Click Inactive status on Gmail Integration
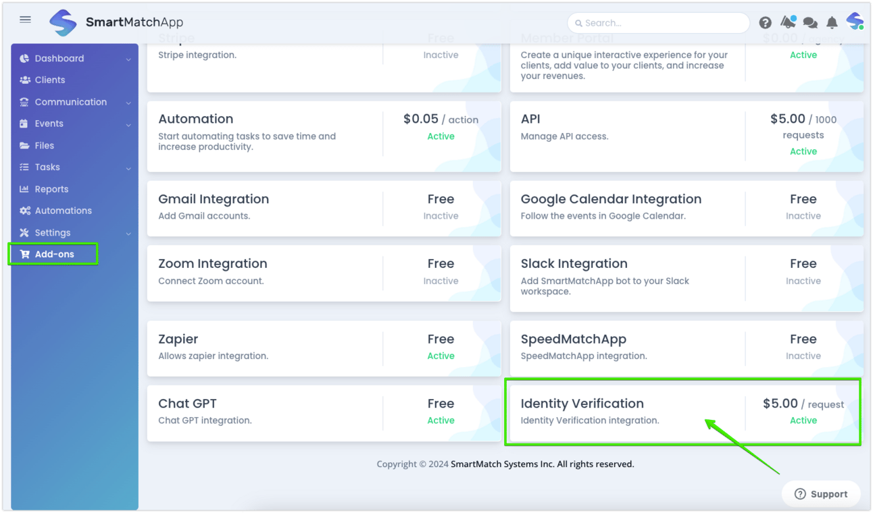The image size is (873, 513). click(x=441, y=216)
